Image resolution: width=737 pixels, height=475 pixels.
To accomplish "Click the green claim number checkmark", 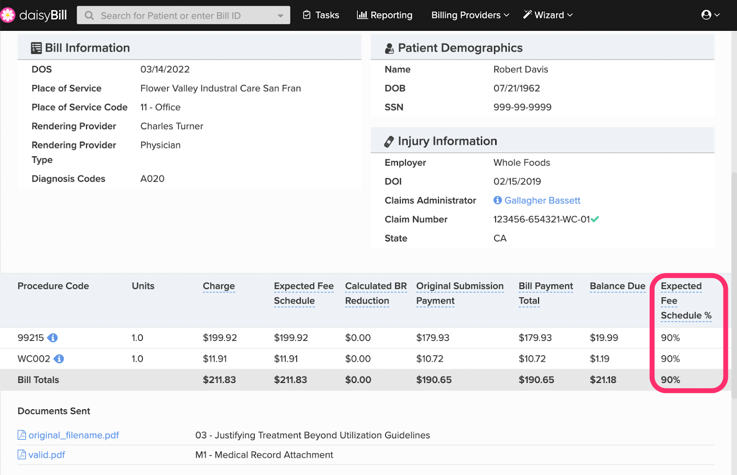I will [x=595, y=219].
